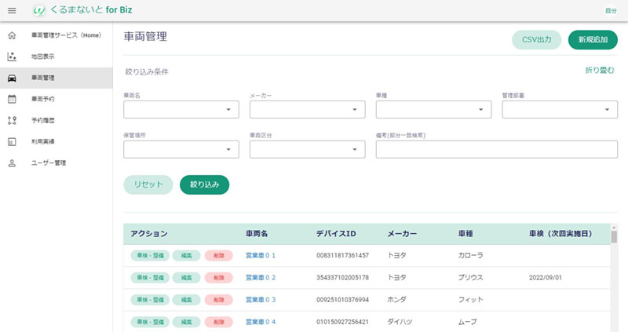This screenshot has height=332, width=628.
Task: Click 削除 for 営業車０２
Action: click(219, 278)
